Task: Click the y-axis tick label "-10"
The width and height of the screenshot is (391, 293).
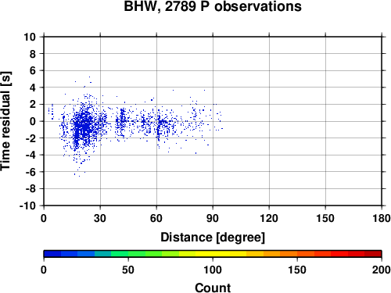Action: [28, 205]
